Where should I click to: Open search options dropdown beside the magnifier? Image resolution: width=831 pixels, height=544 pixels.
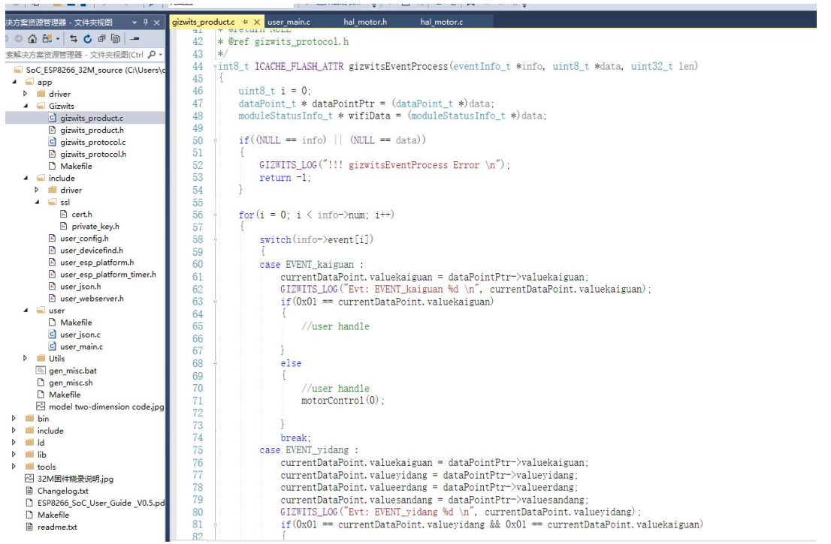click(x=161, y=55)
